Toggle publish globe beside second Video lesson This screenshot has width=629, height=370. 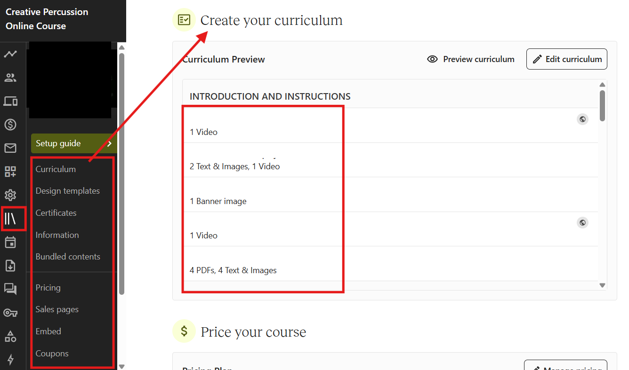click(582, 222)
